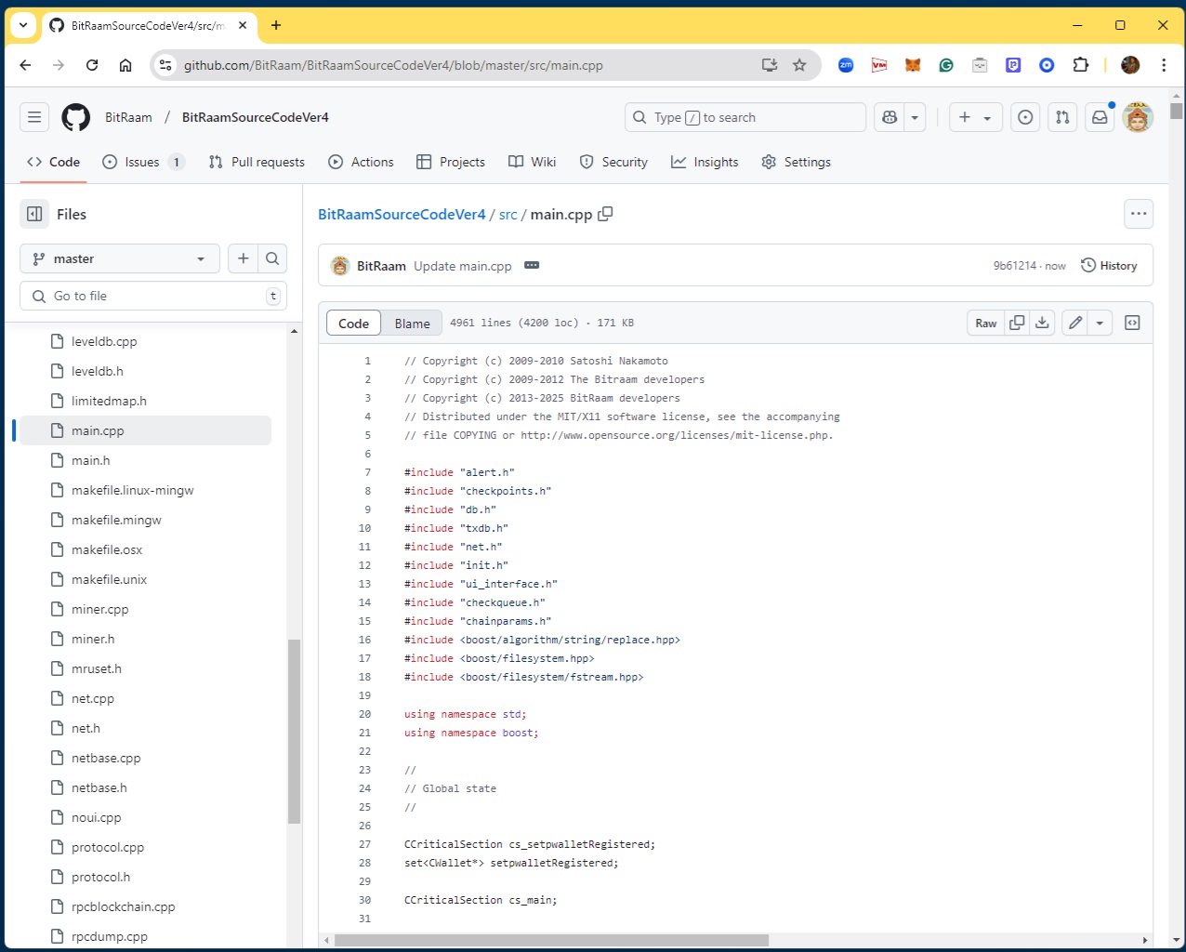Viewport: 1186px width, 952px height.
Task: Expand the Copilot options dropdown arrow
Action: (x=915, y=117)
